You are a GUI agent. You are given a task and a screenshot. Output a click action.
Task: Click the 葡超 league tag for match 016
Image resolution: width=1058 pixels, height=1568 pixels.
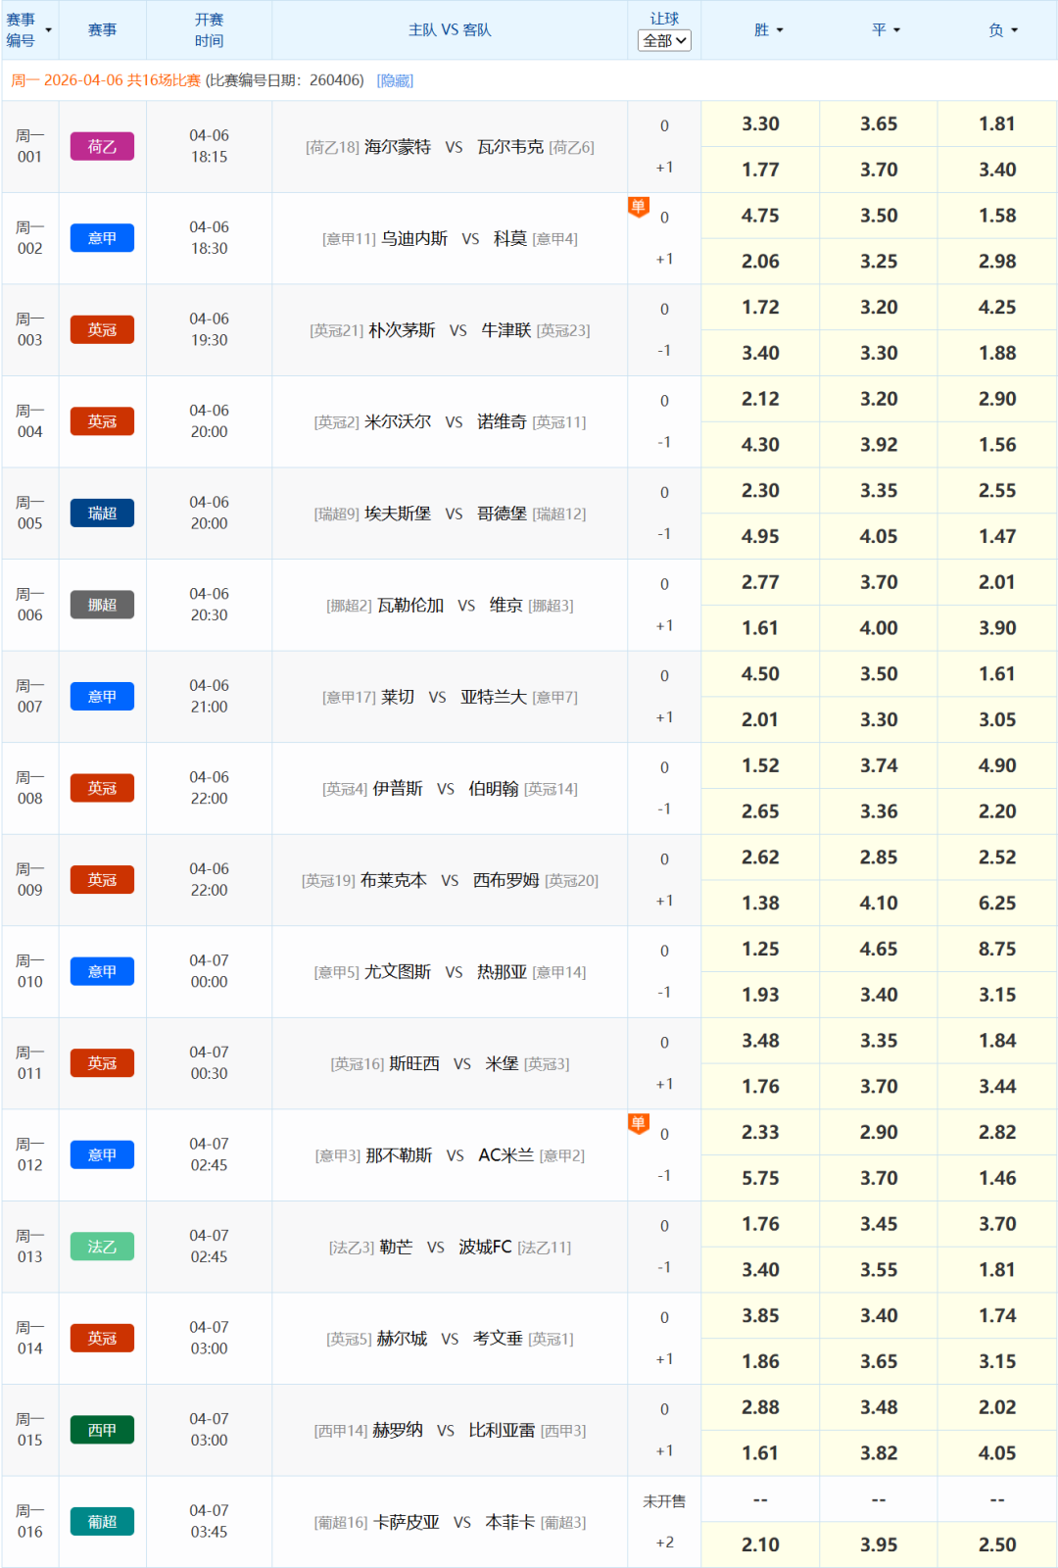pyautogui.click(x=102, y=1522)
